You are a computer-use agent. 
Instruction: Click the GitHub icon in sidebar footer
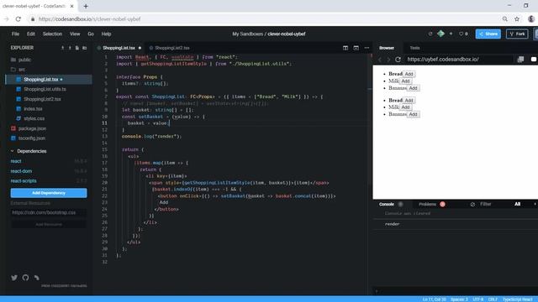(x=25, y=278)
